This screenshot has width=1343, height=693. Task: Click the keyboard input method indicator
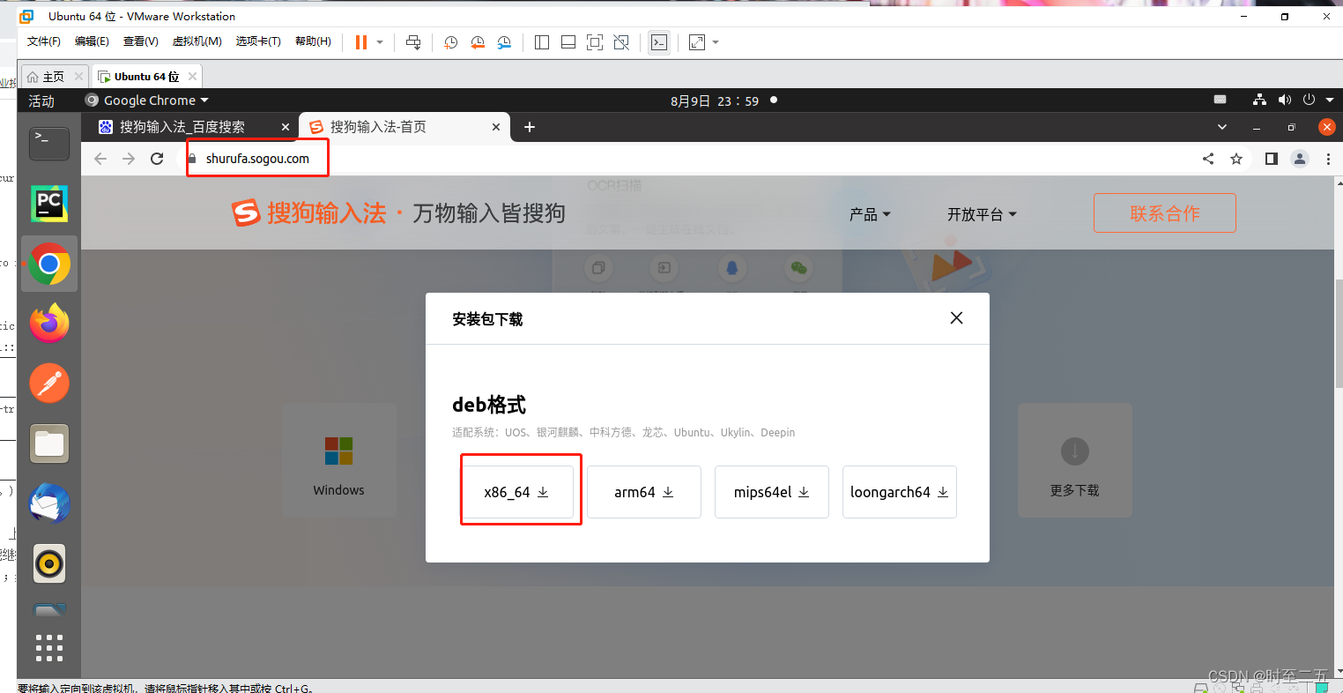pyautogui.click(x=1220, y=100)
